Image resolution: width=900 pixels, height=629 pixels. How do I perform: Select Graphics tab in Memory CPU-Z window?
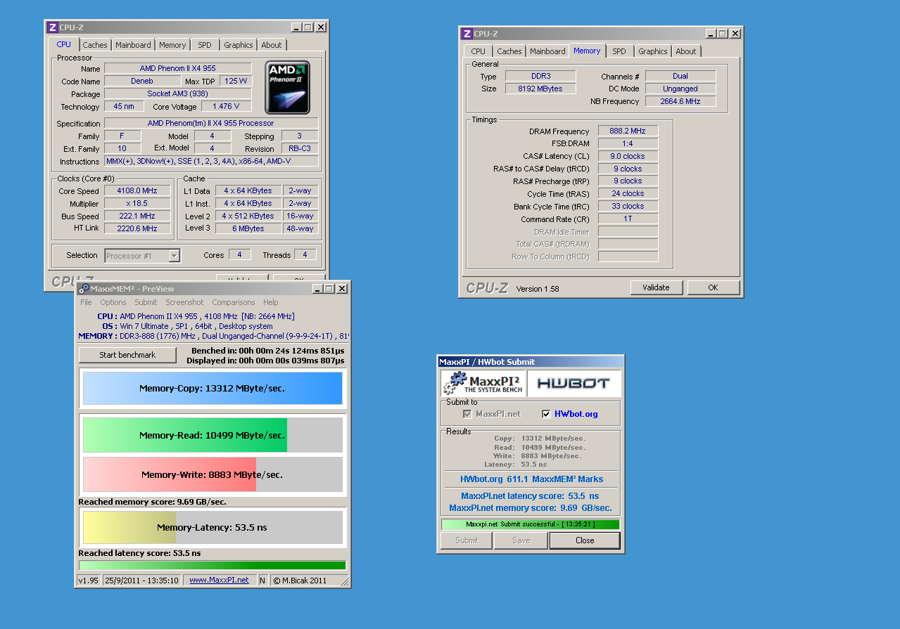pyautogui.click(x=652, y=51)
